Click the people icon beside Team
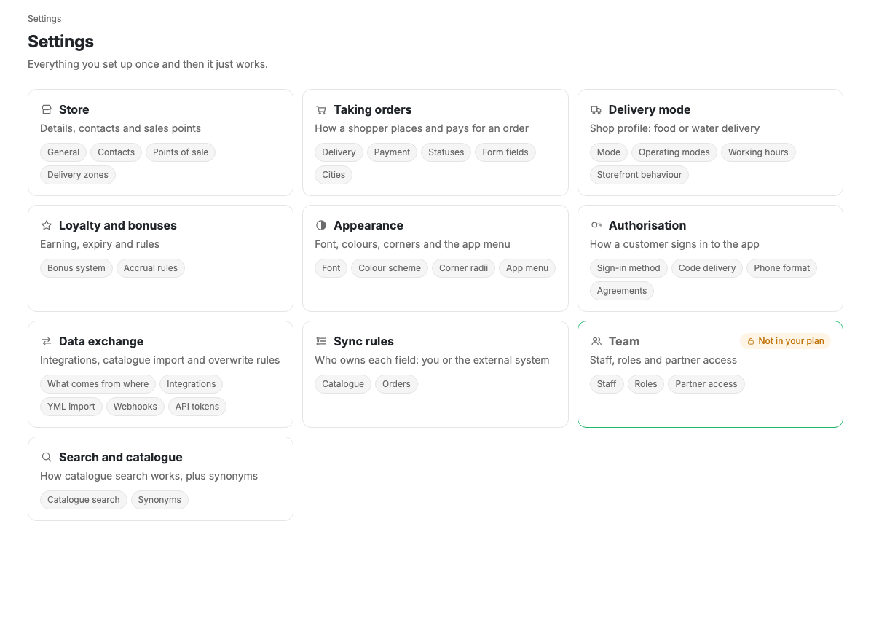 pyautogui.click(x=596, y=341)
